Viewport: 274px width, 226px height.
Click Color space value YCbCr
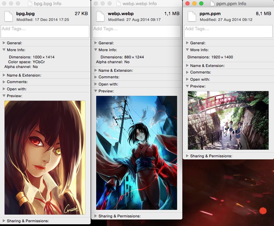click(x=39, y=62)
